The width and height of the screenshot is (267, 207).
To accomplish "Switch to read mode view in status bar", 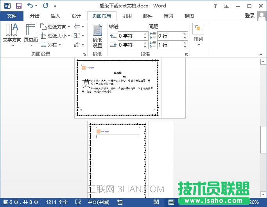I will point(156,202).
